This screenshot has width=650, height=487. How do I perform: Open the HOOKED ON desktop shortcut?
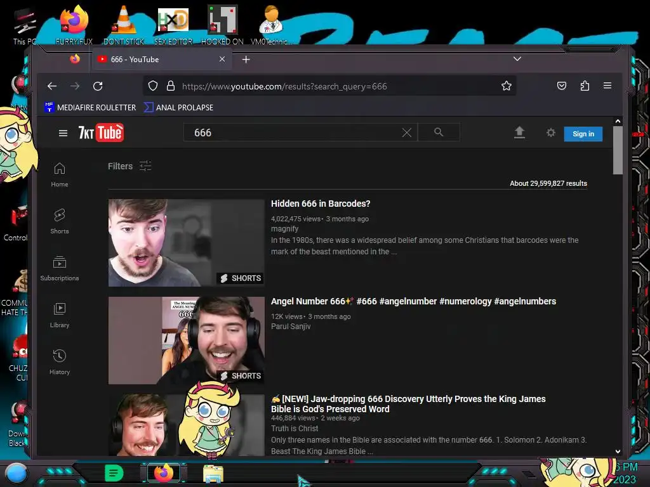[222, 25]
